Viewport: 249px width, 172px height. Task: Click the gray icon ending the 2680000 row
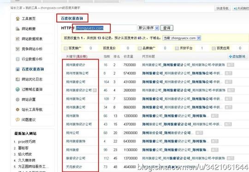(x=231, y=90)
